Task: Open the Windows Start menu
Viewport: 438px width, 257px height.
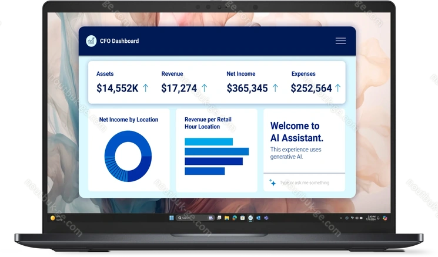Action: (172, 218)
